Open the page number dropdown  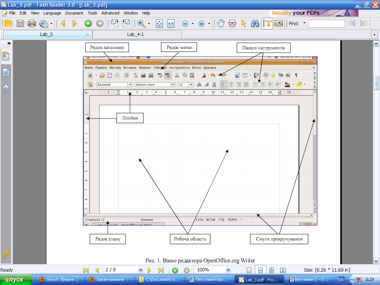[x=141, y=270]
